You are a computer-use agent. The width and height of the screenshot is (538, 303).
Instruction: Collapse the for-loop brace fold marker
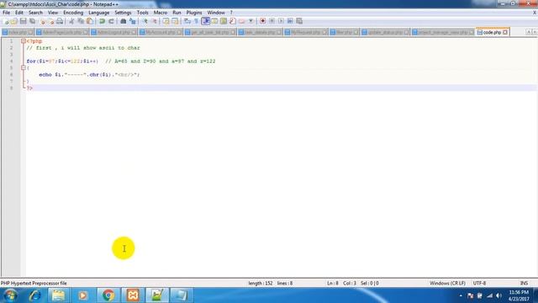pyautogui.click(x=24, y=68)
